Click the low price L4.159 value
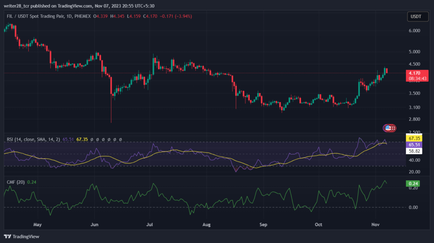Image resolution: width=434 pixels, height=243 pixels. coord(134,17)
